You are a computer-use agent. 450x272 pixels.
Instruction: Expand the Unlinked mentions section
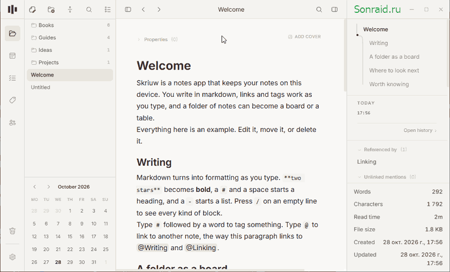(387, 177)
